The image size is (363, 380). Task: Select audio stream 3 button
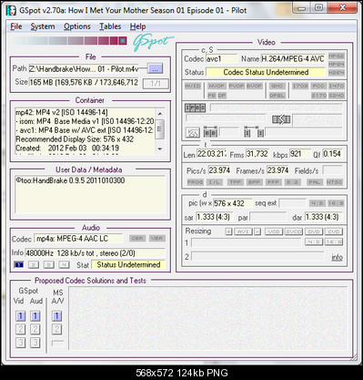point(48,265)
